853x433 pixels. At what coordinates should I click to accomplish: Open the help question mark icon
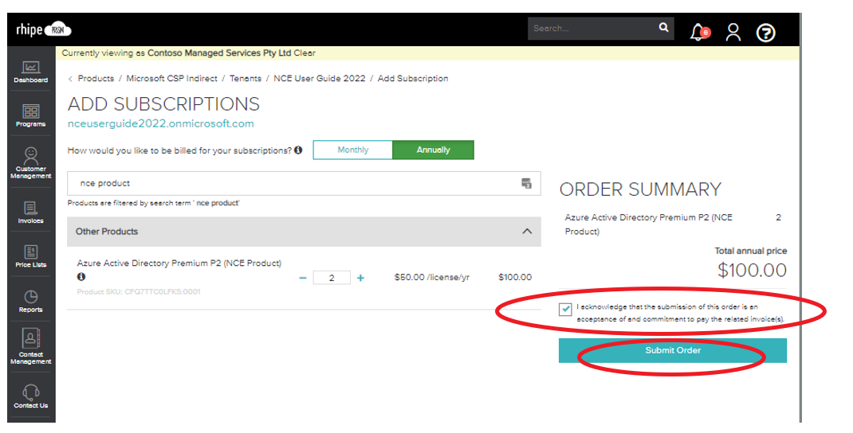click(x=765, y=33)
